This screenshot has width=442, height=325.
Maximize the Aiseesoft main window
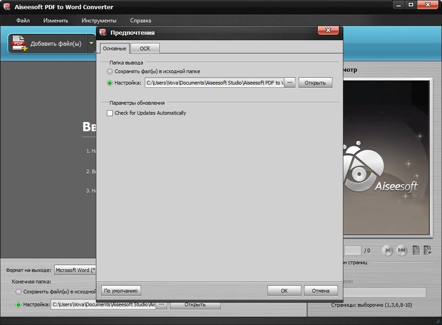411,5
